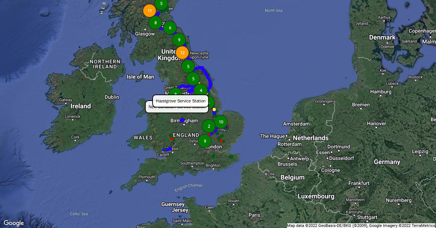Click the New Sandbach Service Station tooltip
436x228 pixels.
(177, 107)
